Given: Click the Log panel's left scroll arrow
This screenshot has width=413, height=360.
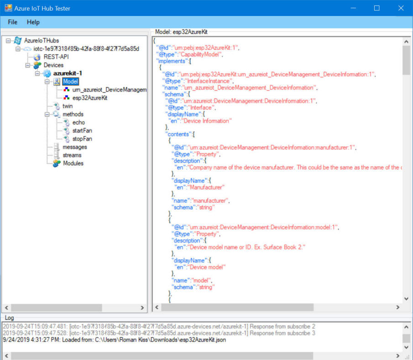Looking at the screenshot, I should coord(6,356).
